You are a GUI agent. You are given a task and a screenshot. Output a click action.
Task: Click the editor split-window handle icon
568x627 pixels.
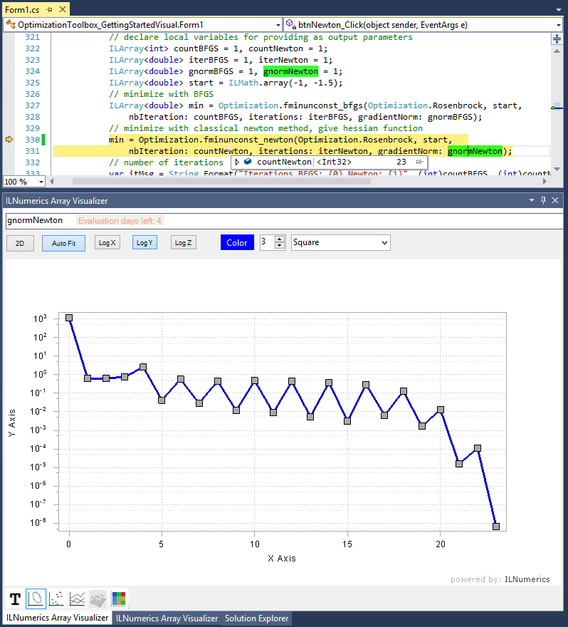coord(557,38)
